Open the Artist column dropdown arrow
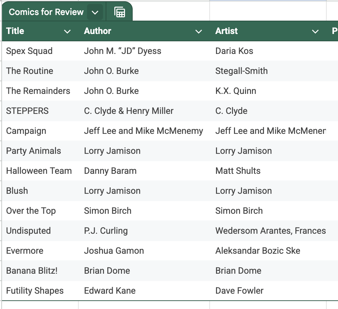The height and width of the screenshot is (309, 338). tap(315, 31)
